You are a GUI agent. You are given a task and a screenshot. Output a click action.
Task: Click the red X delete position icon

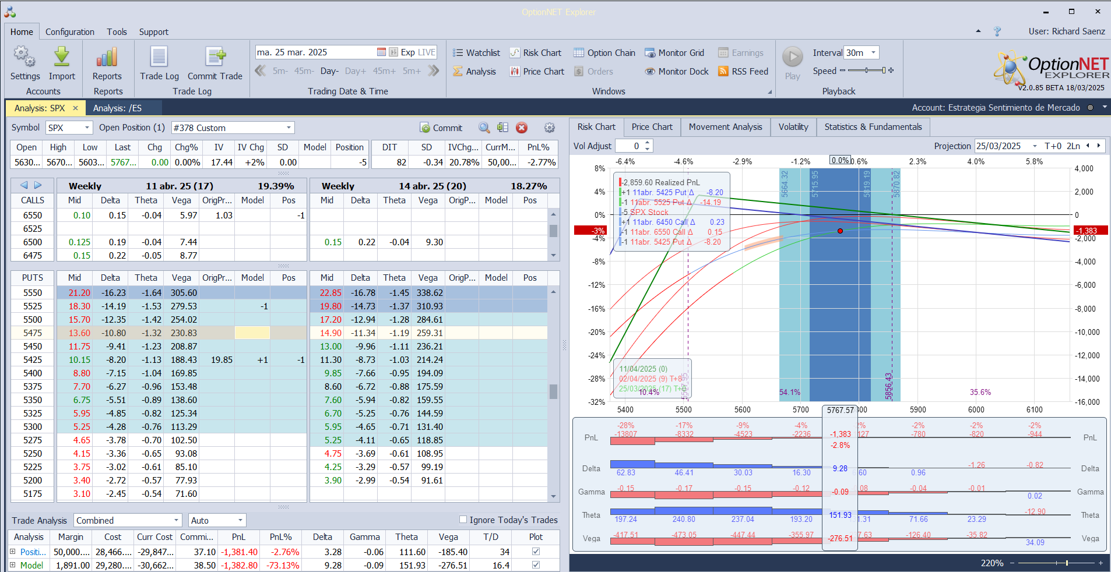[x=522, y=128]
